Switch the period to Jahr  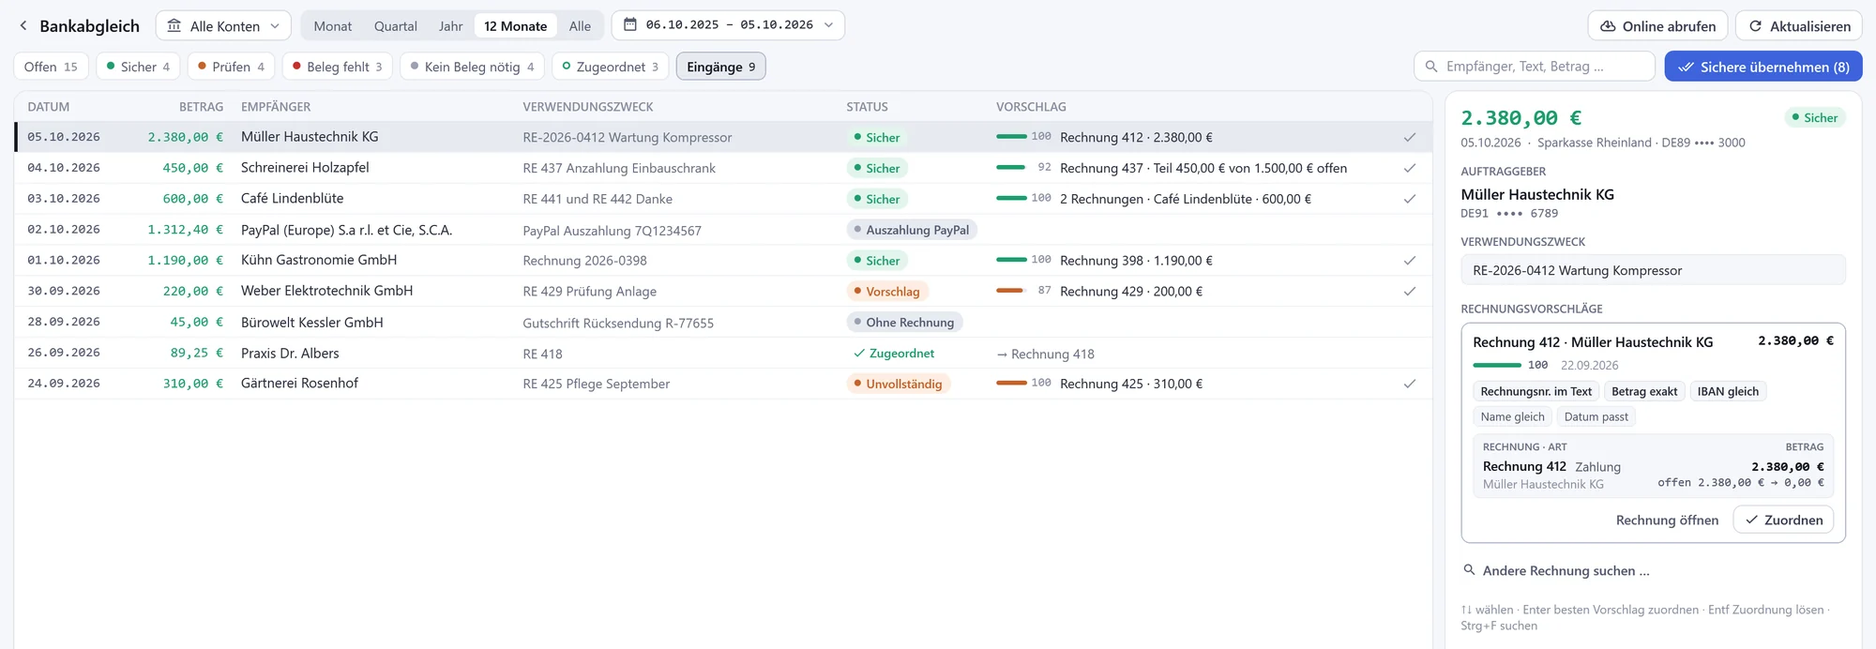coord(451,26)
